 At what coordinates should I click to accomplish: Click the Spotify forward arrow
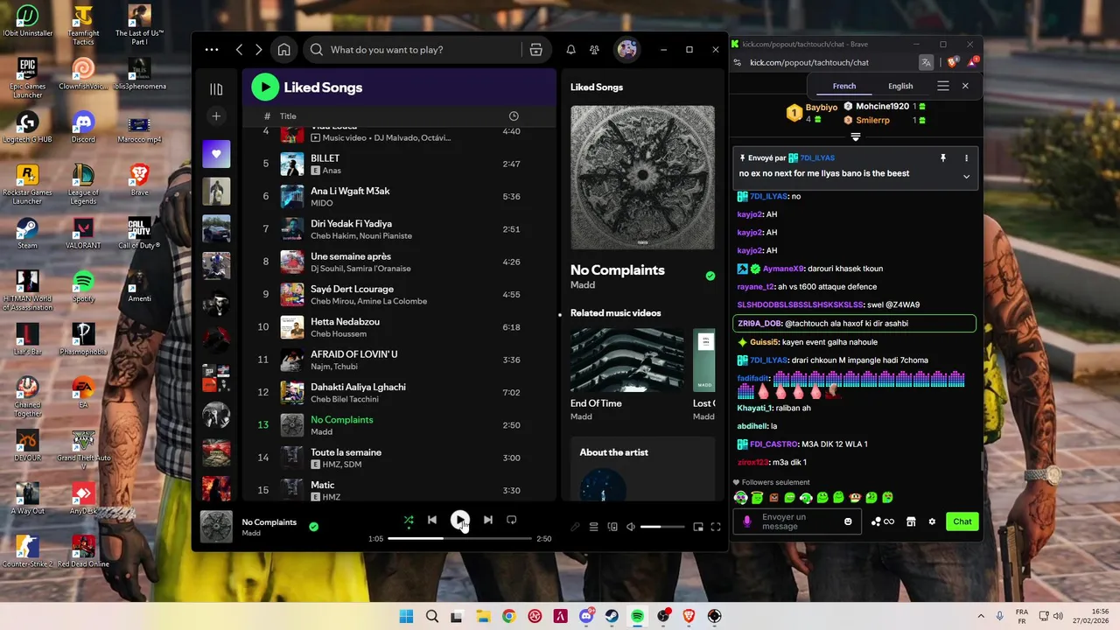pyautogui.click(x=258, y=50)
